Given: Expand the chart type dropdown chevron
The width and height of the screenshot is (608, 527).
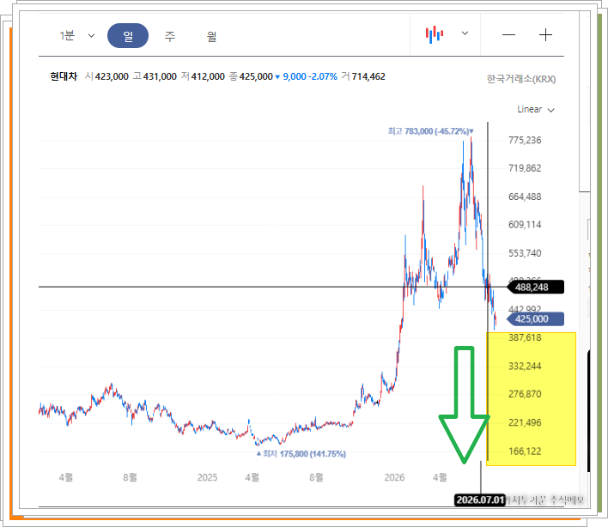Looking at the screenshot, I should pyautogui.click(x=465, y=33).
